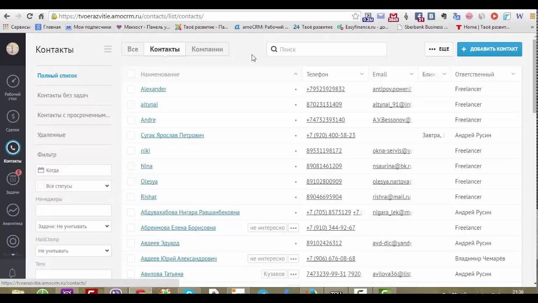The image size is (538, 303).
Task: Check the box for Alexander row
Action: point(131,89)
